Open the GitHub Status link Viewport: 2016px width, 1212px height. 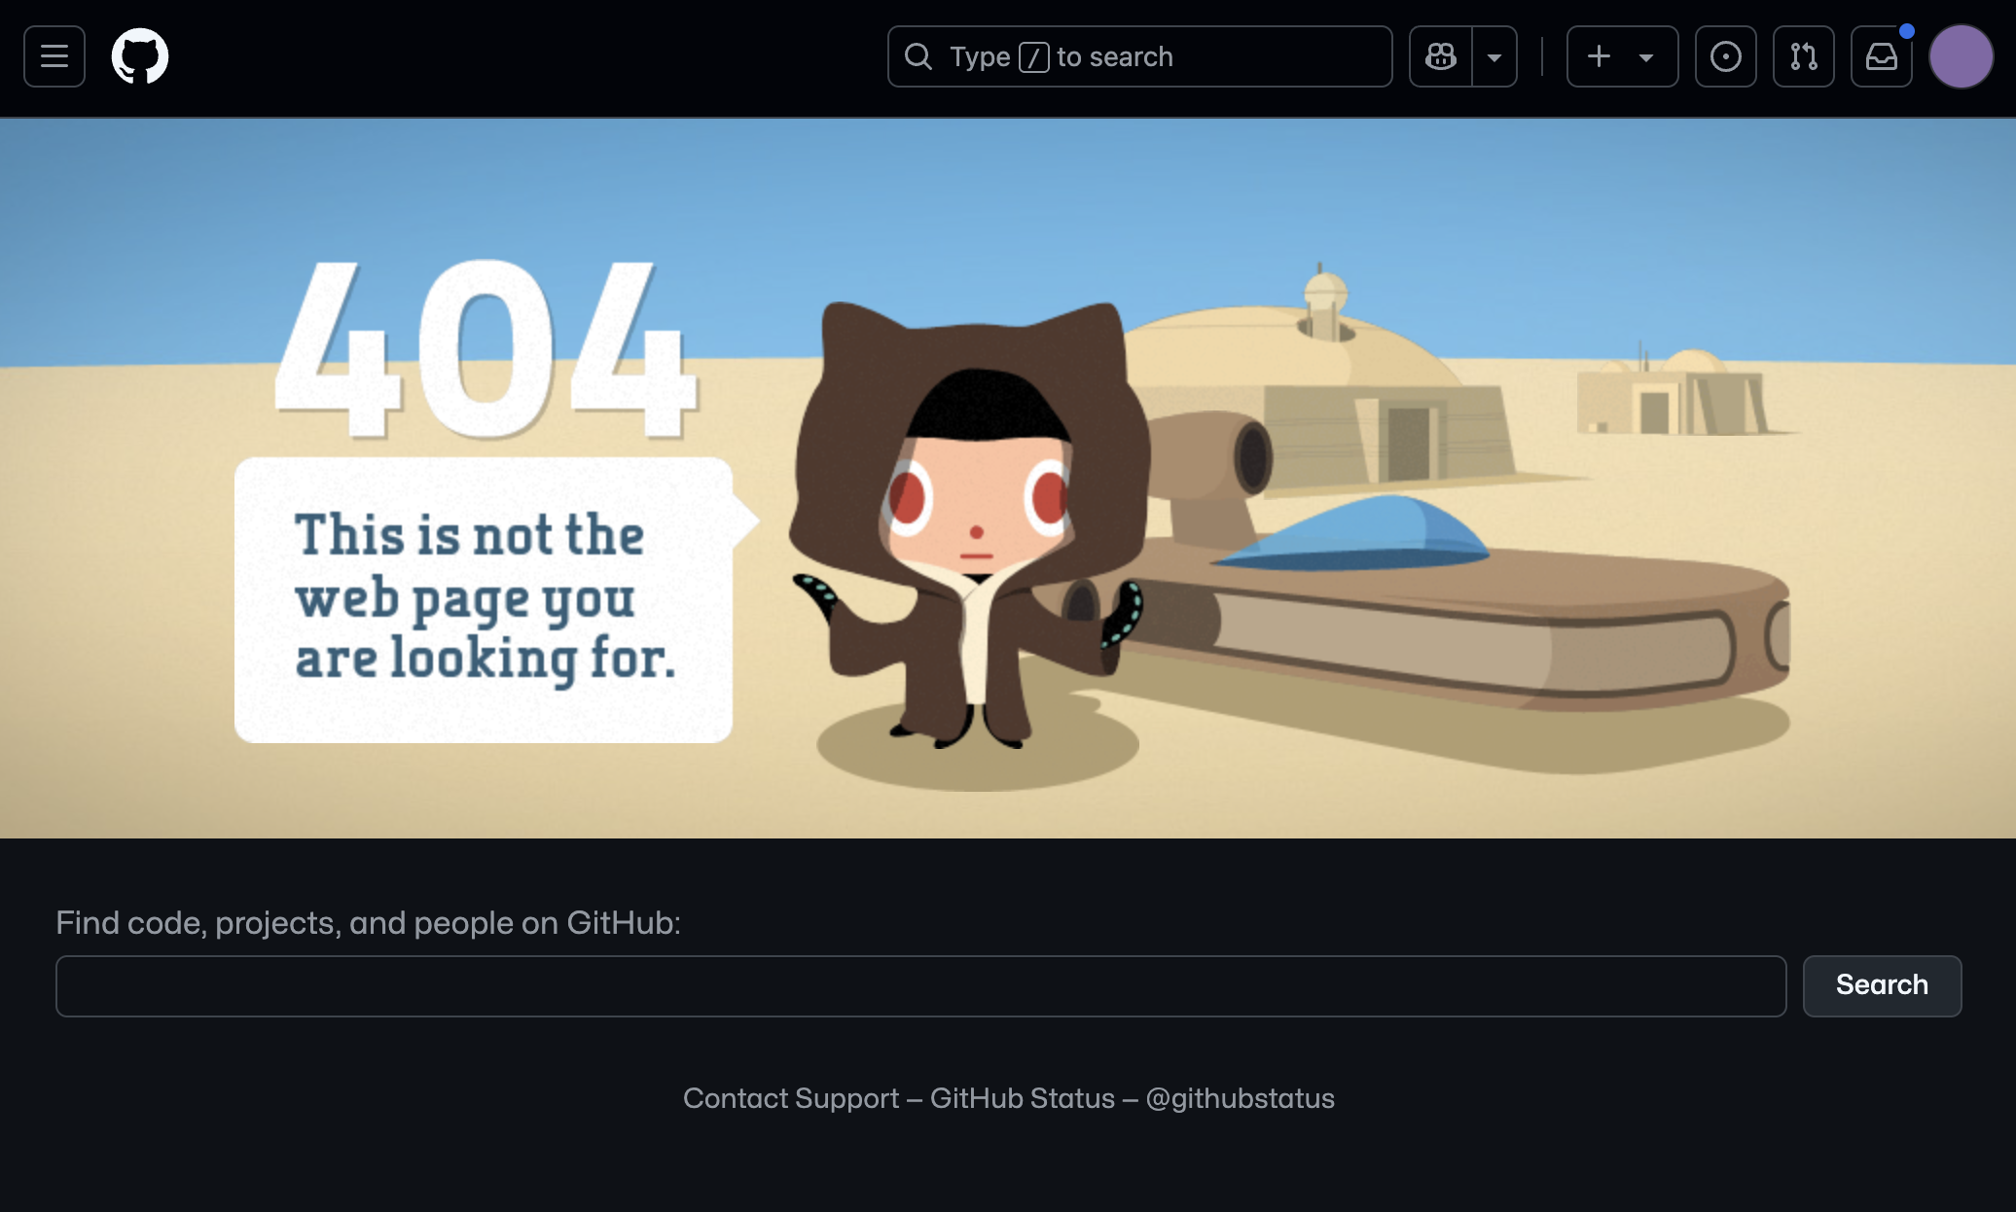tap(1023, 1098)
